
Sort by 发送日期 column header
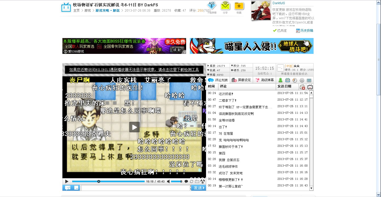287,86
